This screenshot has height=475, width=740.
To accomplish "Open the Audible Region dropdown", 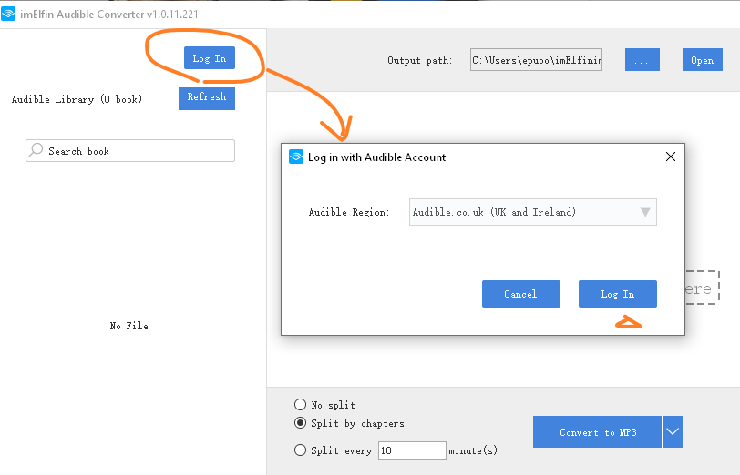I will pyautogui.click(x=533, y=212).
